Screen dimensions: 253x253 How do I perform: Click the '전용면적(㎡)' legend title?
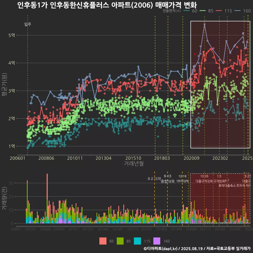172,11
